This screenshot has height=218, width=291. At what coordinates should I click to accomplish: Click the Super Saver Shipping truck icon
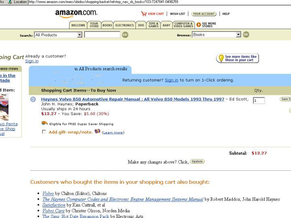[x=44, y=123]
